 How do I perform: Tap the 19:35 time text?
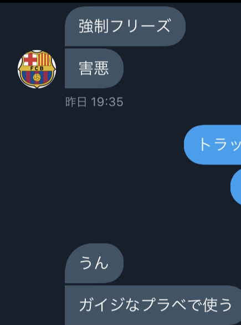107,102
